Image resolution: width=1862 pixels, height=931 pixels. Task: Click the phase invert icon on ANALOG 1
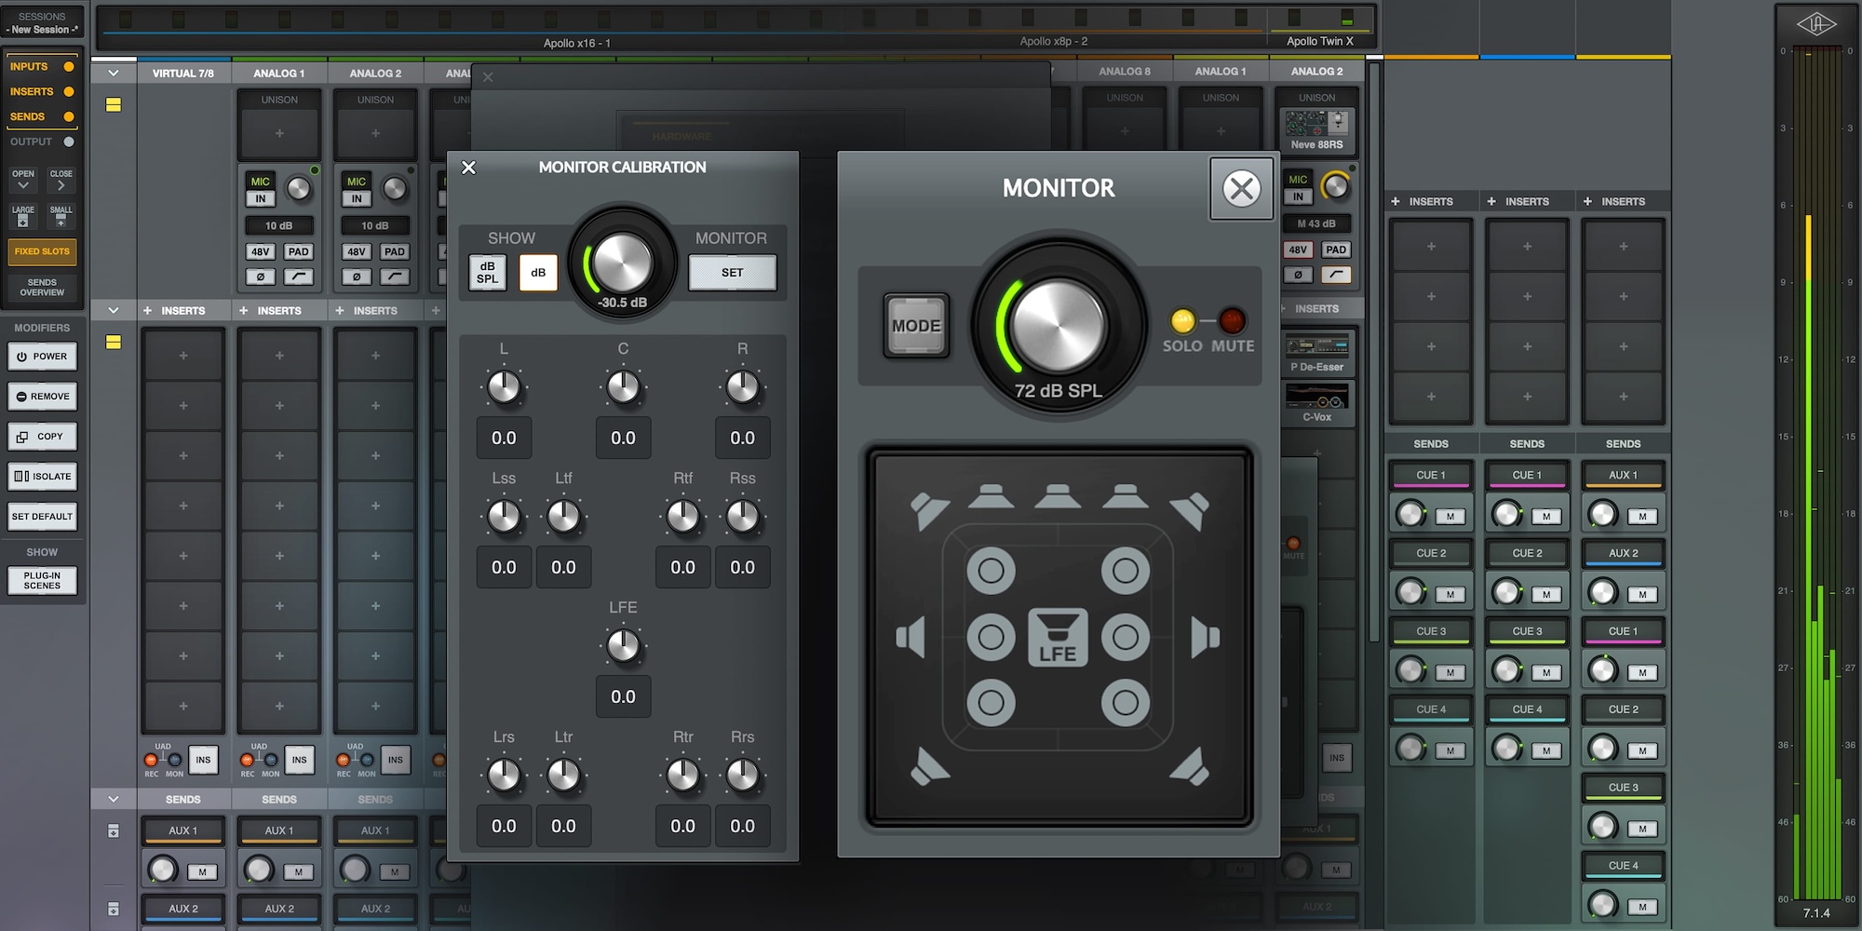click(x=261, y=277)
